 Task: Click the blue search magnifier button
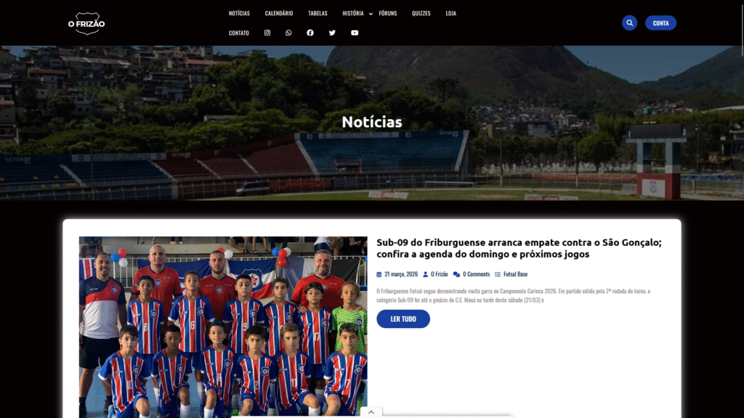(630, 22)
